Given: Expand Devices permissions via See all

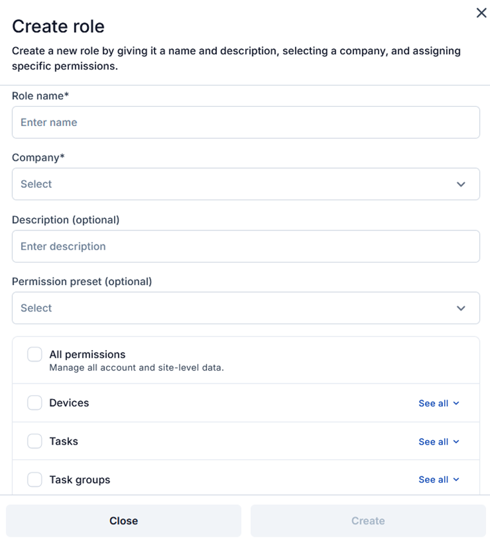Looking at the screenshot, I should coord(433,403).
